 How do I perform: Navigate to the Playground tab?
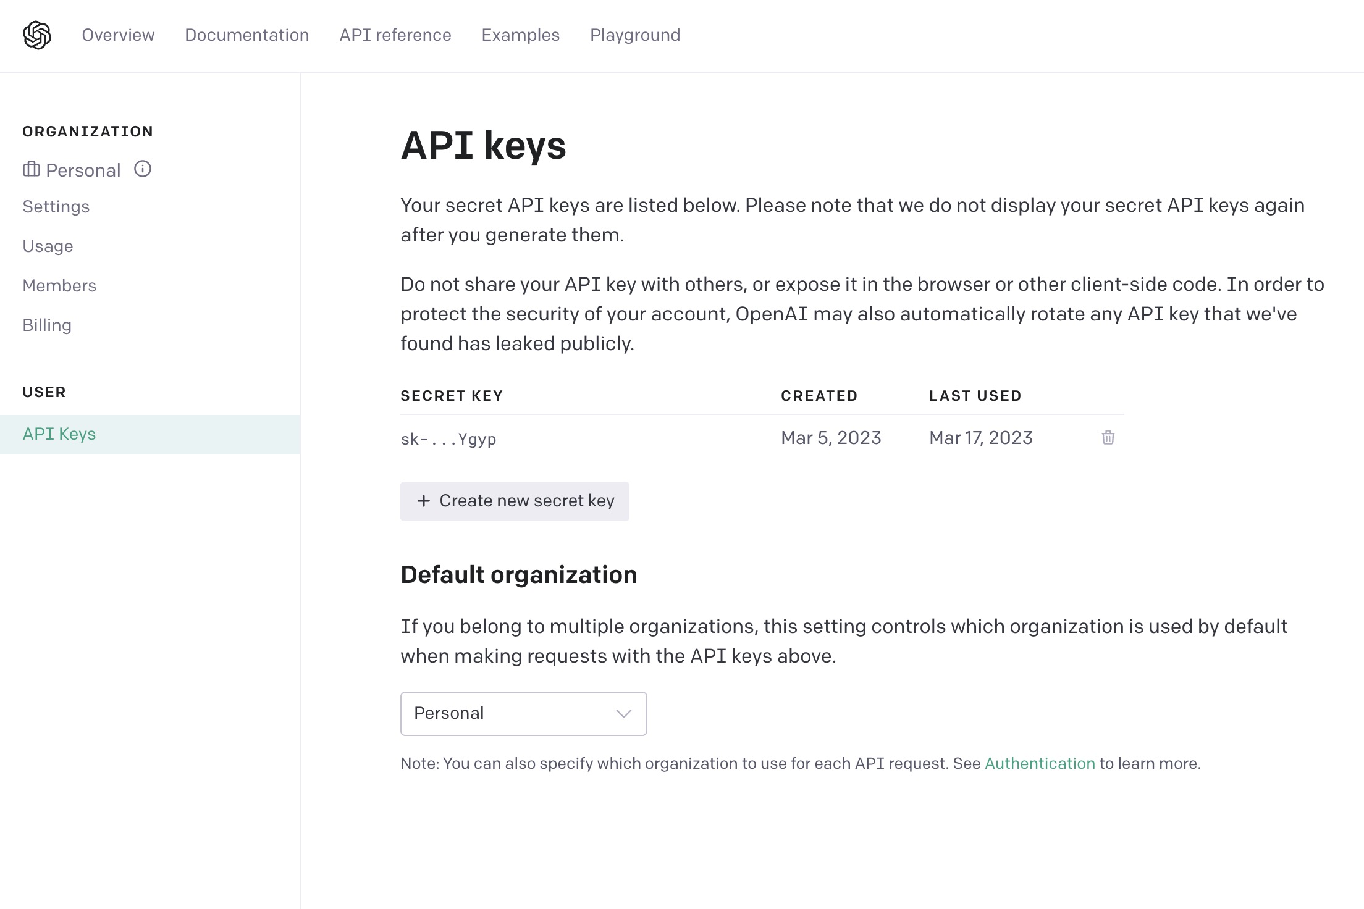tap(635, 36)
